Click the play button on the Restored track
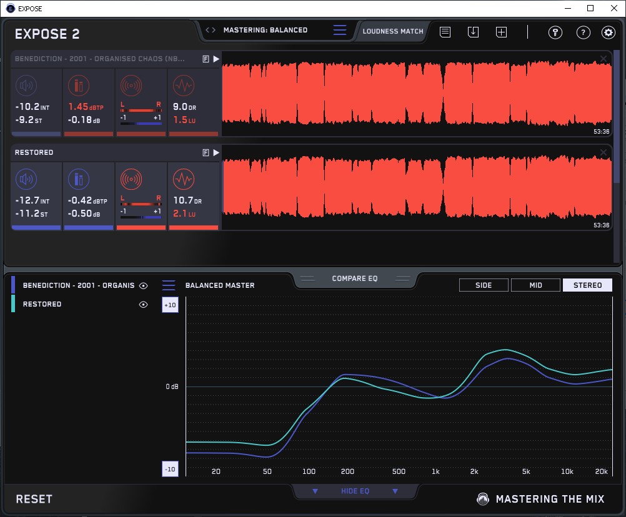This screenshot has height=517, width=626. click(x=216, y=152)
